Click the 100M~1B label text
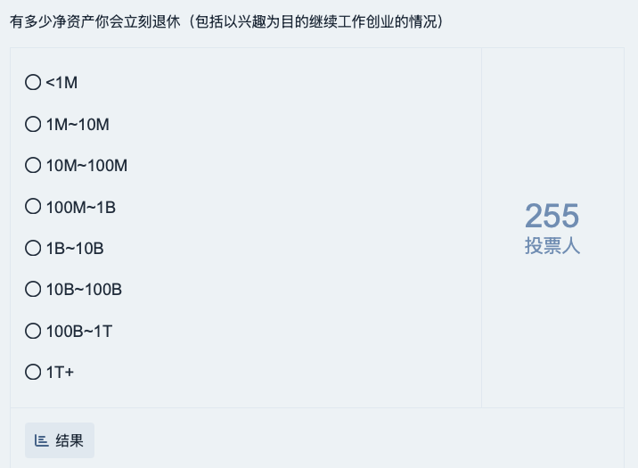This screenshot has width=638, height=468. [80, 208]
